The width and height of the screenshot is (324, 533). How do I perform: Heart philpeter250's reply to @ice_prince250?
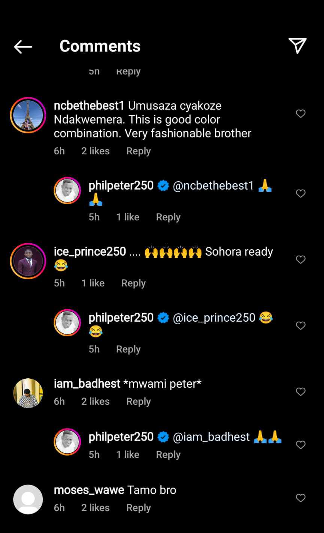301,325
